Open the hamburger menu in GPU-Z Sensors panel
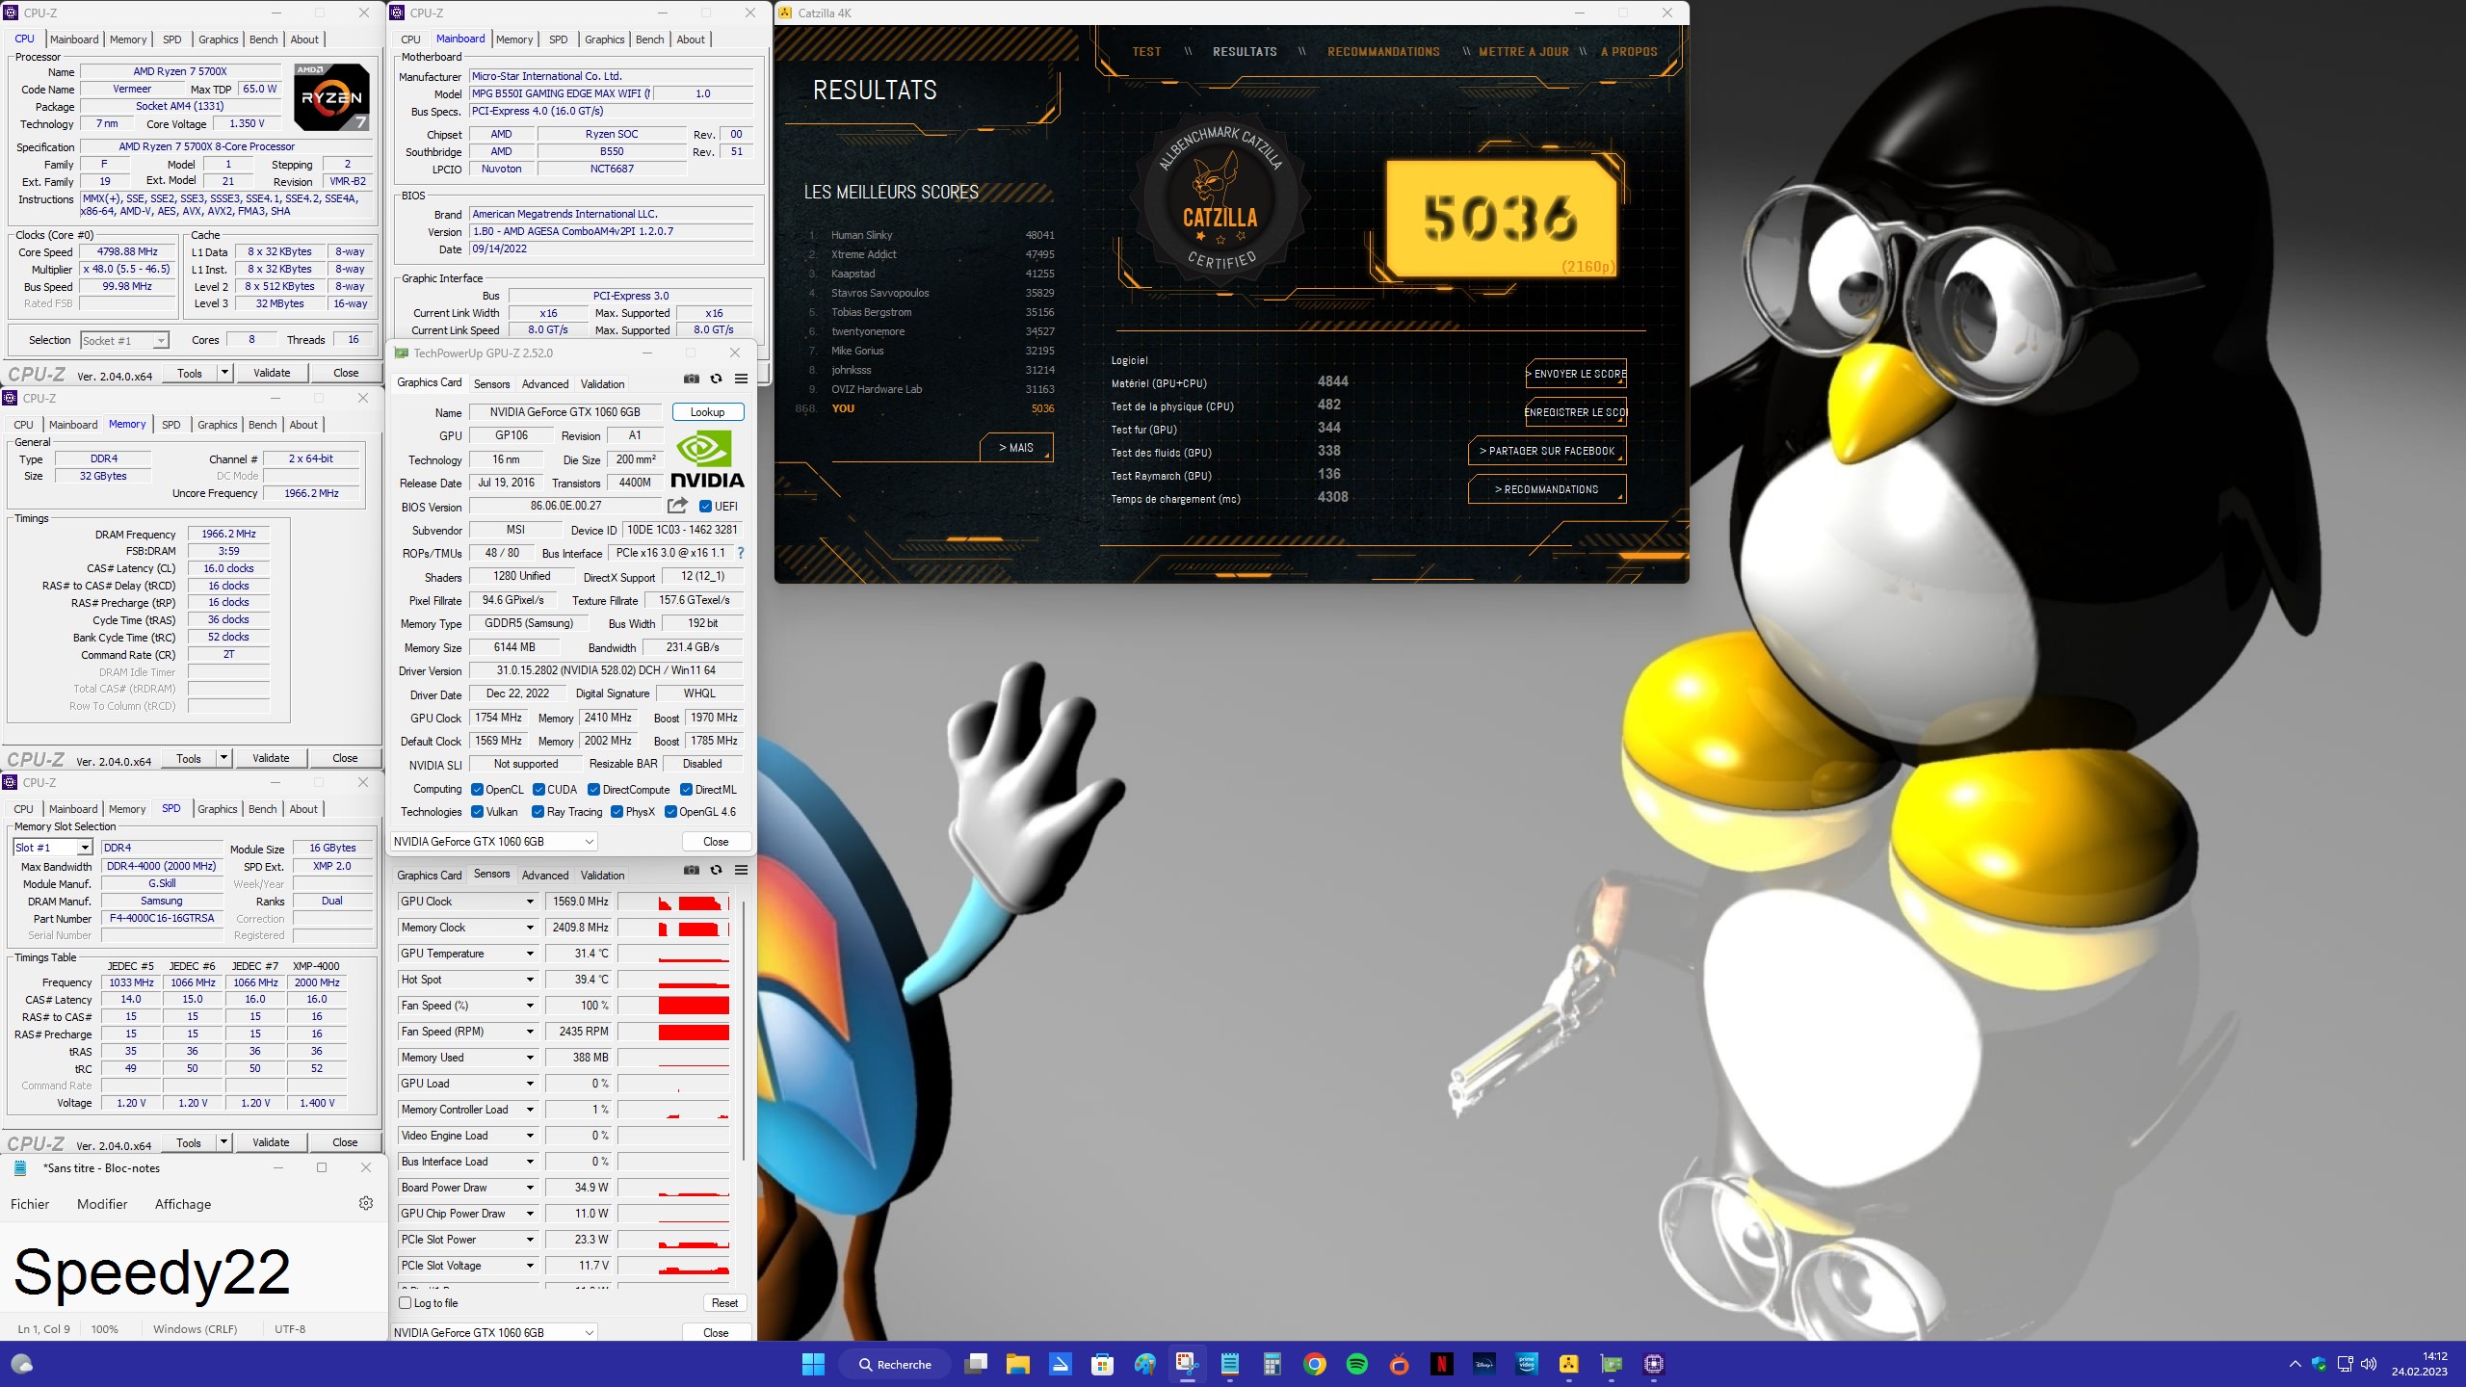The width and height of the screenshot is (2466, 1387). [741, 870]
